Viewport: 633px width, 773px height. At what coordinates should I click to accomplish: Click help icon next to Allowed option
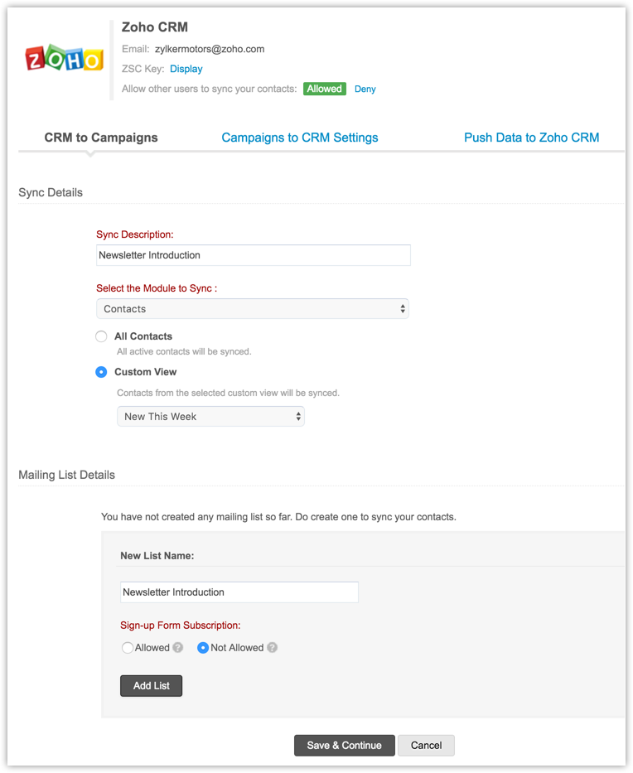click(x=177, y=648)
